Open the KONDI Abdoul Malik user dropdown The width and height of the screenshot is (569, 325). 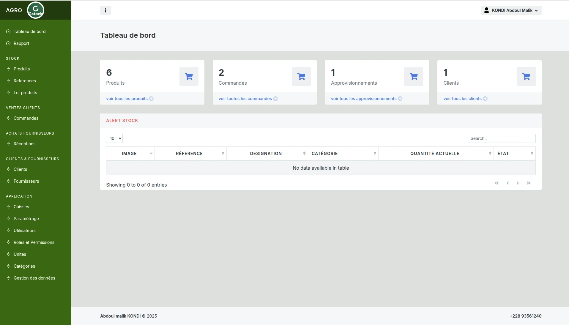pyautogui.click(x=511, y=10)
